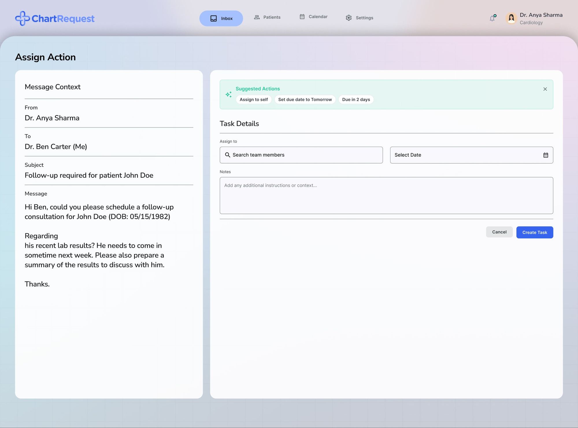Apply the 'Due in 2 days' suggestion
This screenshot has height=428, width=578.
point(356,99)
